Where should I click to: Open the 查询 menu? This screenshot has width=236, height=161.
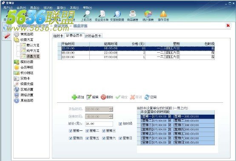click(61, 8)
